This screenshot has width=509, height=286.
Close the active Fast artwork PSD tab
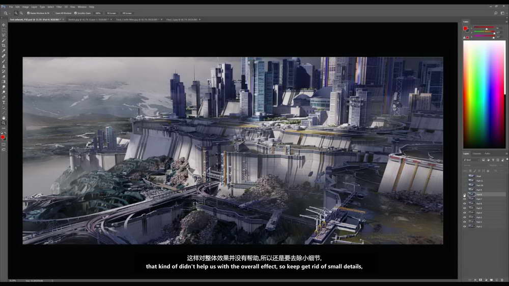point(63,19)
